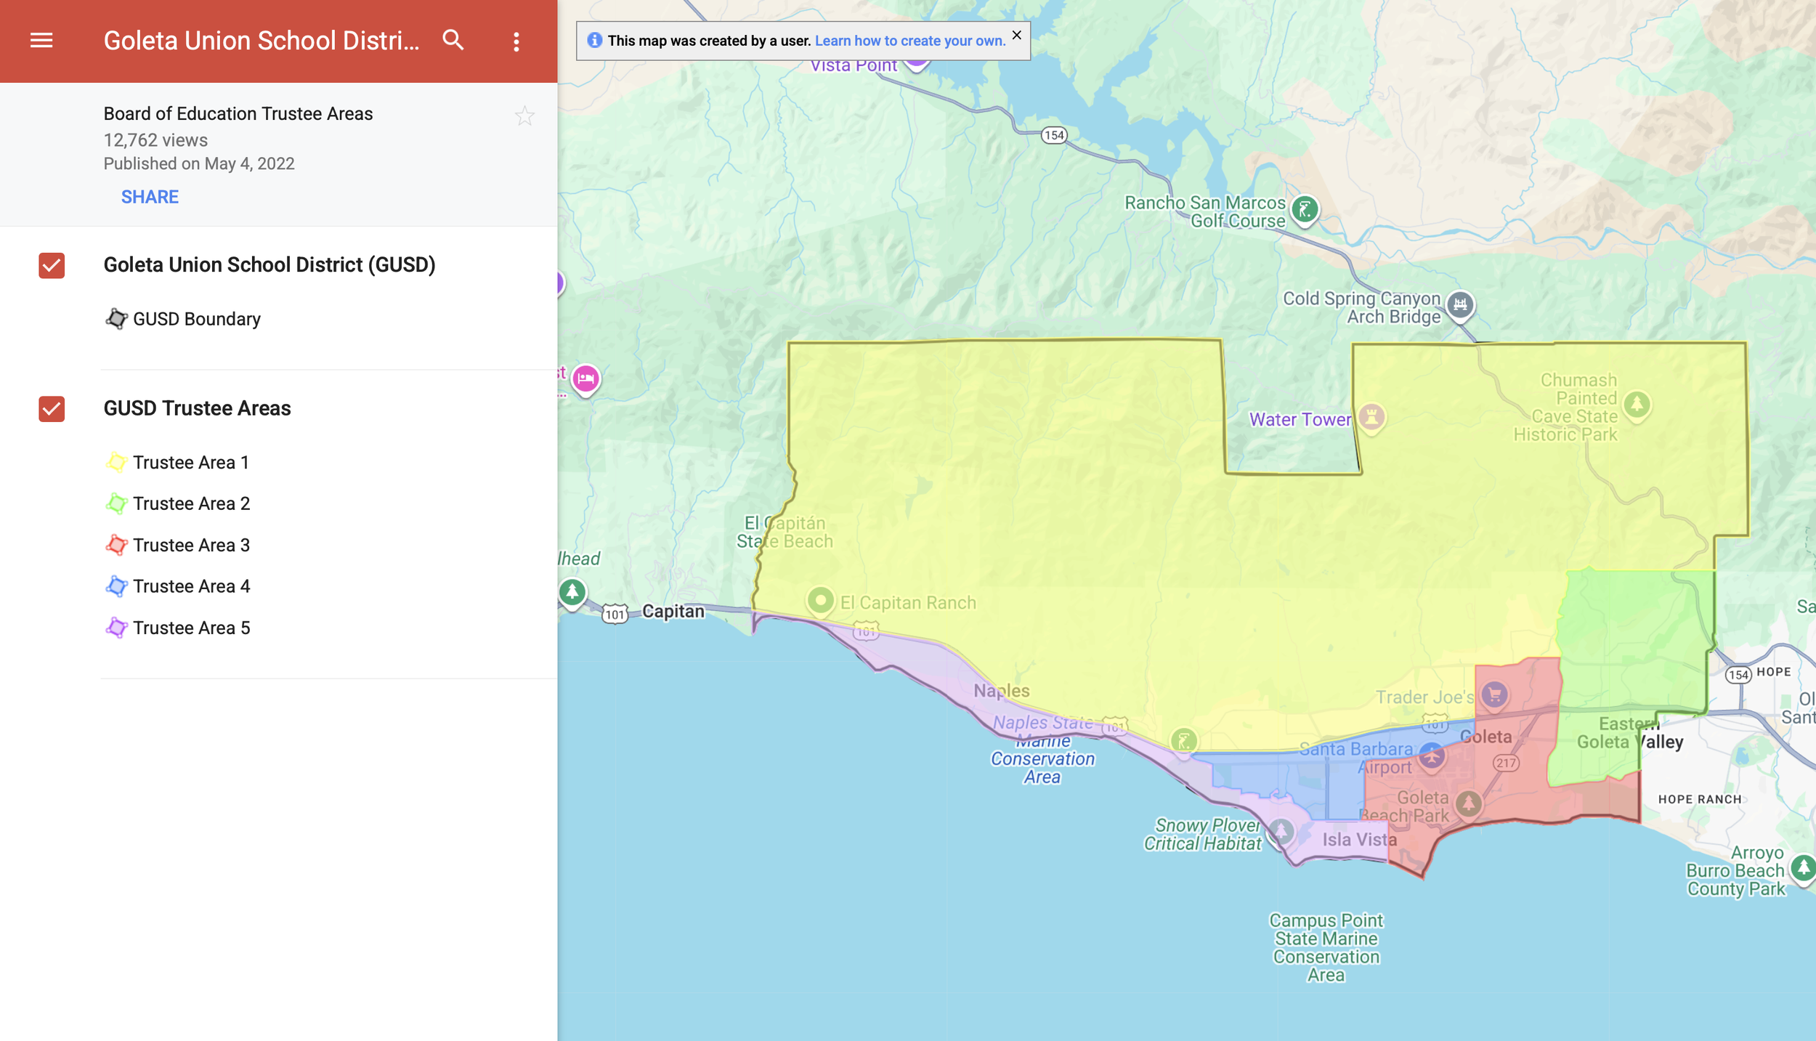This screenshot has width=1816, height=1041.
Task: Click the blue Trustee Area 4 swatch icon
Action: [x=116, y=586]
